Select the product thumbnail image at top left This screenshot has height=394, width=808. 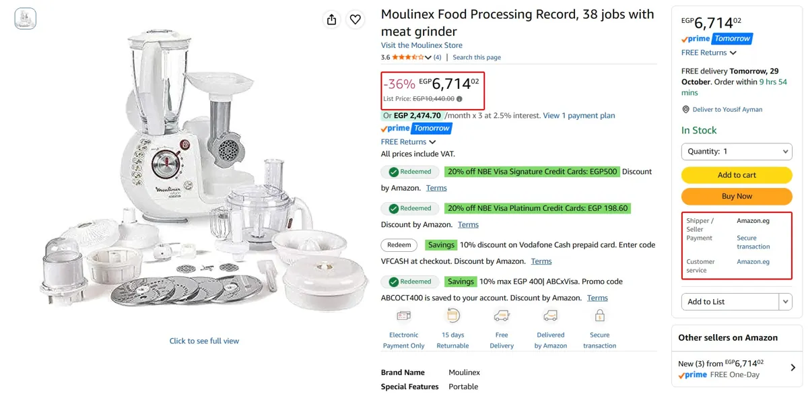[x=26, y=19]
